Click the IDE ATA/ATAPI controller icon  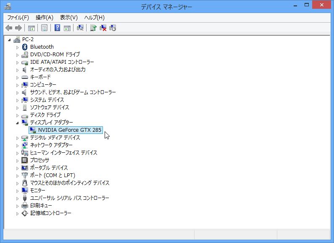(25, 62)
